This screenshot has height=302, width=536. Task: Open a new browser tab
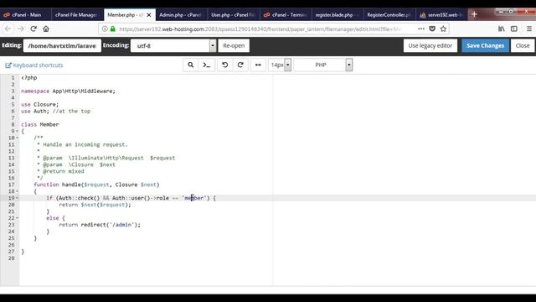click(474, 14)
